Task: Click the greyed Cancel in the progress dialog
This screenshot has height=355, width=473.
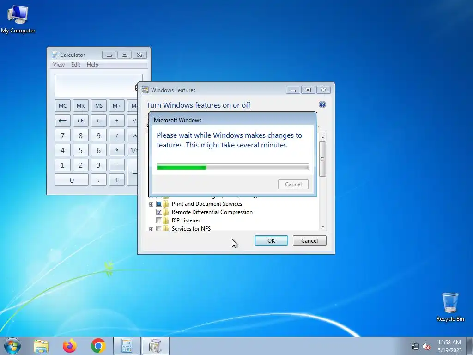Action: (x=293, y=184)
